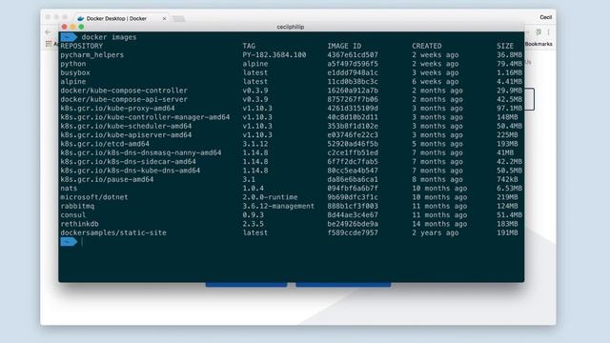Image resolution: width=610 pixels, height=343 pixels.
Task: Click k8s.gcr.io/etcd-amd64 entry
Action: pyautogui.click(x=105, y=144)
